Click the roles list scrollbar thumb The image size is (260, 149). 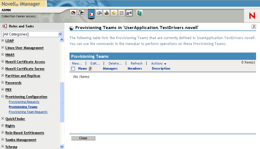click(62, 102)
